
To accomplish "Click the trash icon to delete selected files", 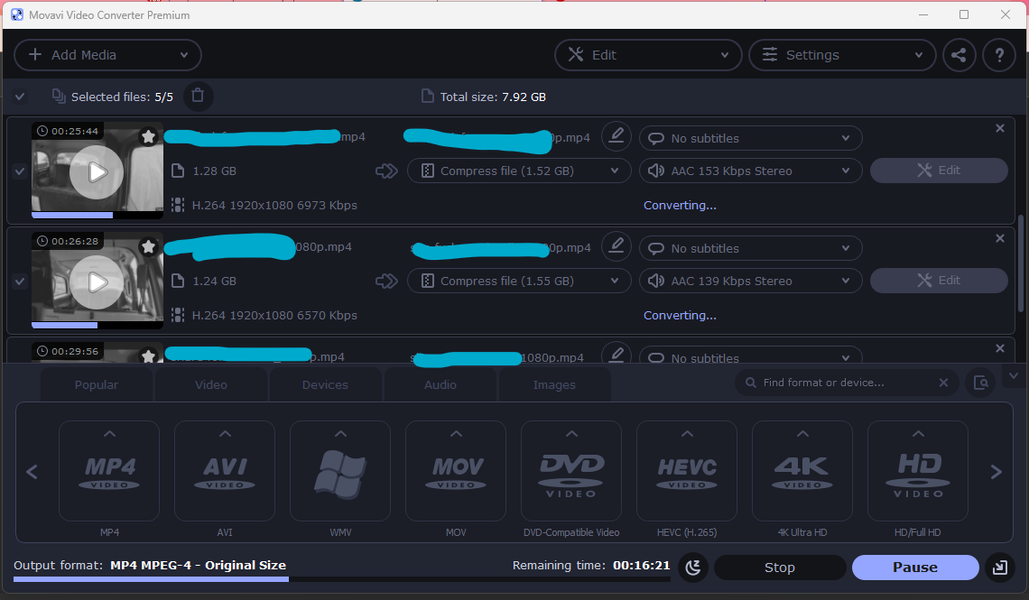I will [x=199, y=96].
